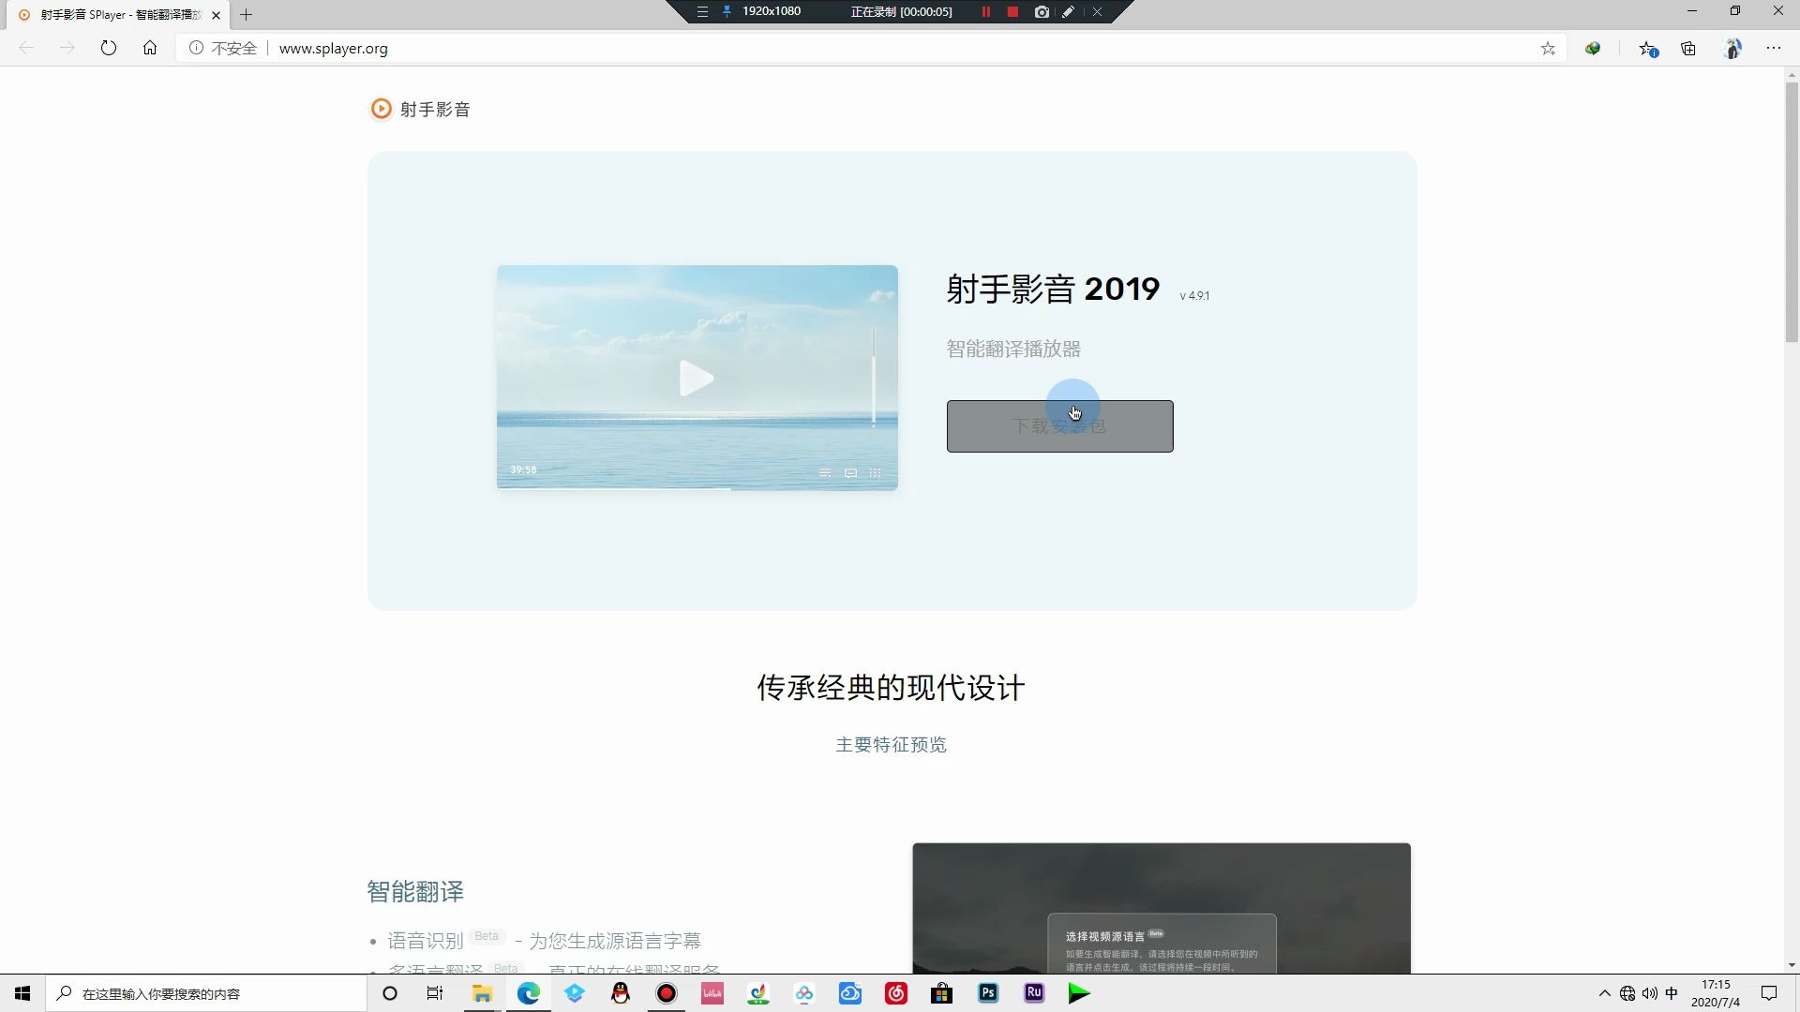
Task: Open the Baidu Netdisk taskbar icon
Action: [804, 993]
